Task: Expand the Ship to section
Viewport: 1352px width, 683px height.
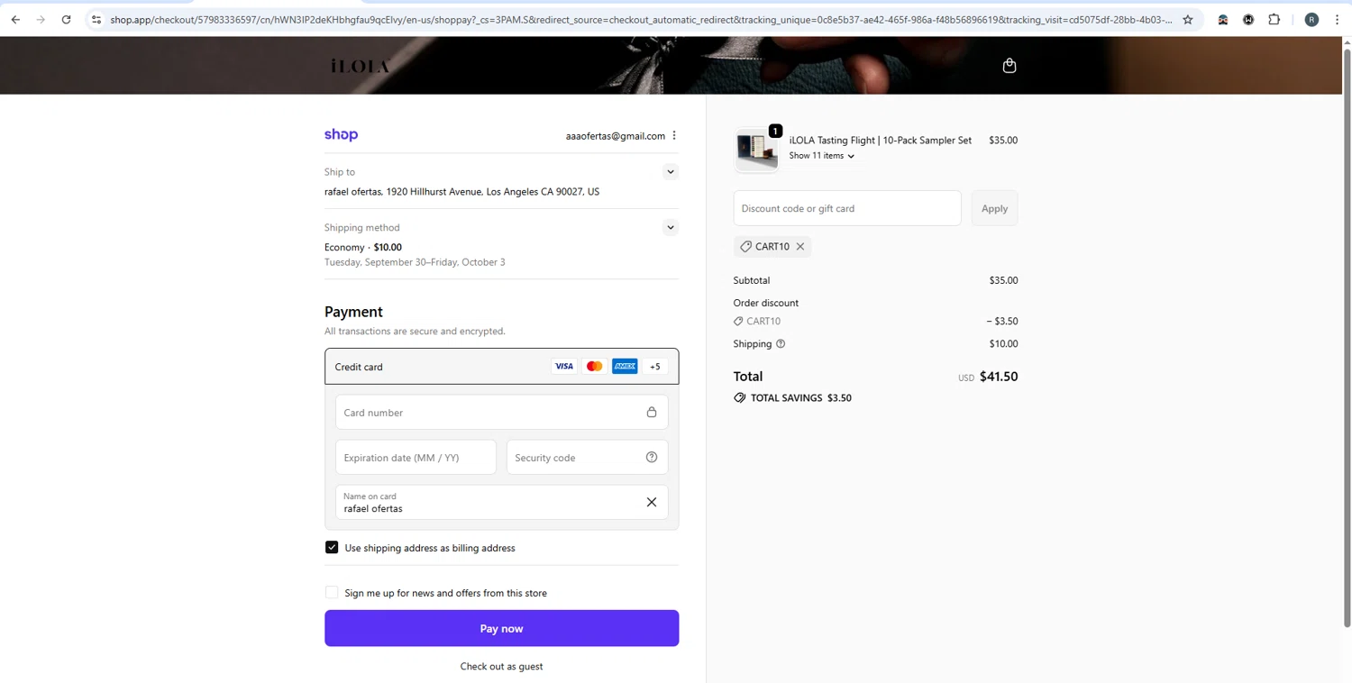Action: 671,171
